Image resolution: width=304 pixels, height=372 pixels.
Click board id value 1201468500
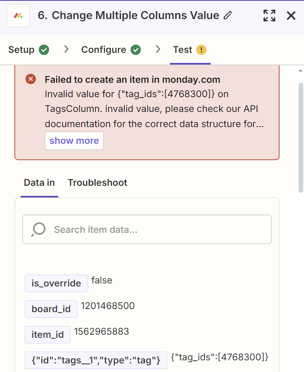(108, 306)
